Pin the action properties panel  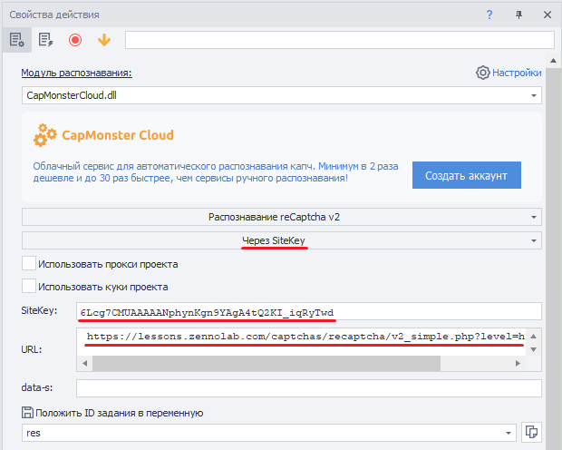(x=518, y=15)
